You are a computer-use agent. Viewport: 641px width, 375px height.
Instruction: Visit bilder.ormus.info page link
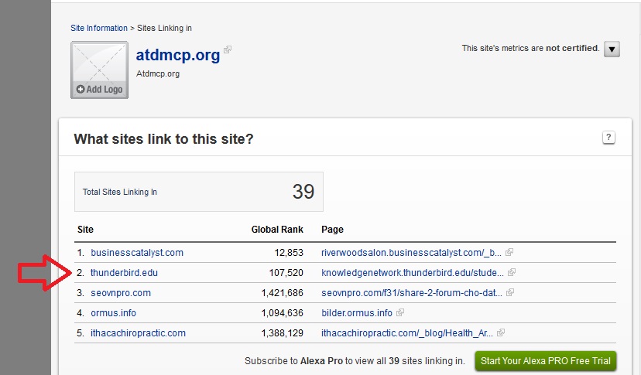point(356,313)
